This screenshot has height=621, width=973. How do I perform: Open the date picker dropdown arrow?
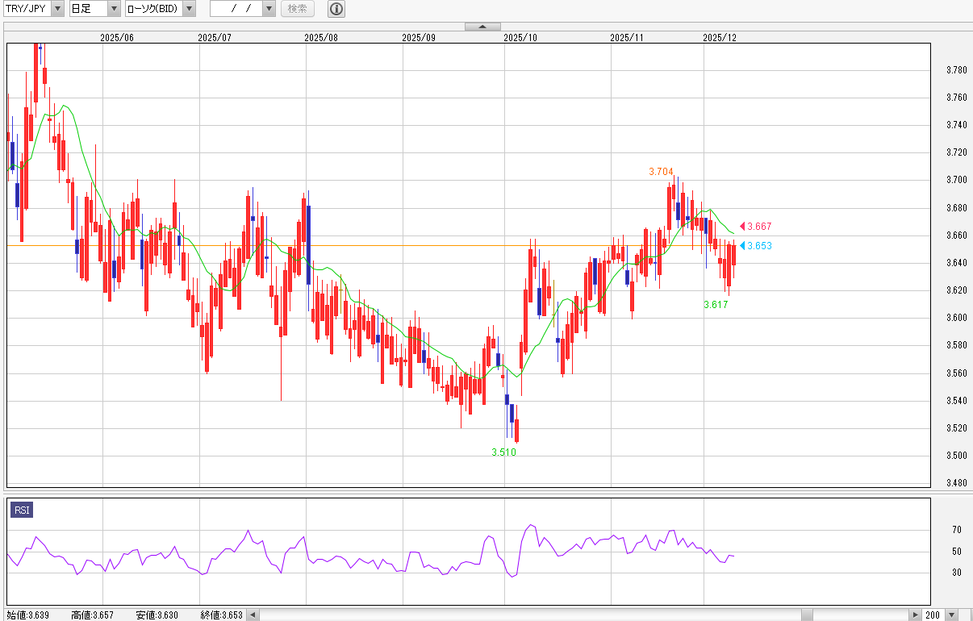269,9
